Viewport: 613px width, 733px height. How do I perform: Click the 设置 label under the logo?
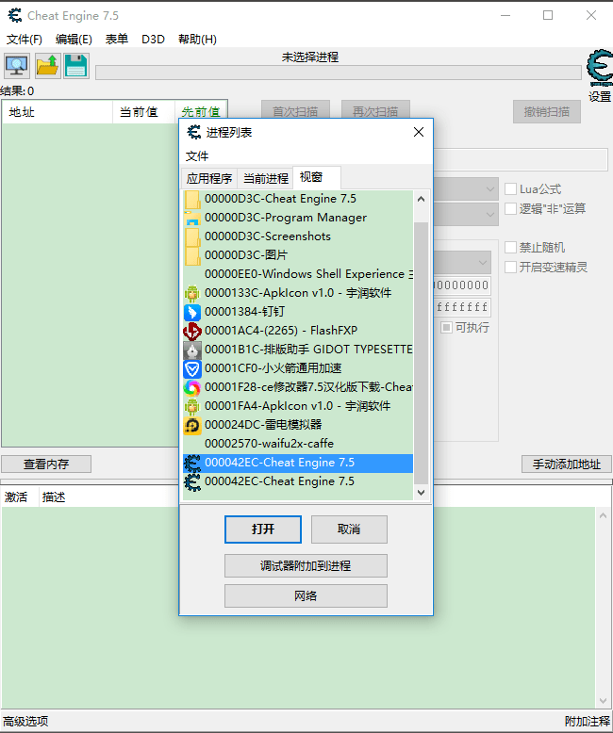pos(600,97)
